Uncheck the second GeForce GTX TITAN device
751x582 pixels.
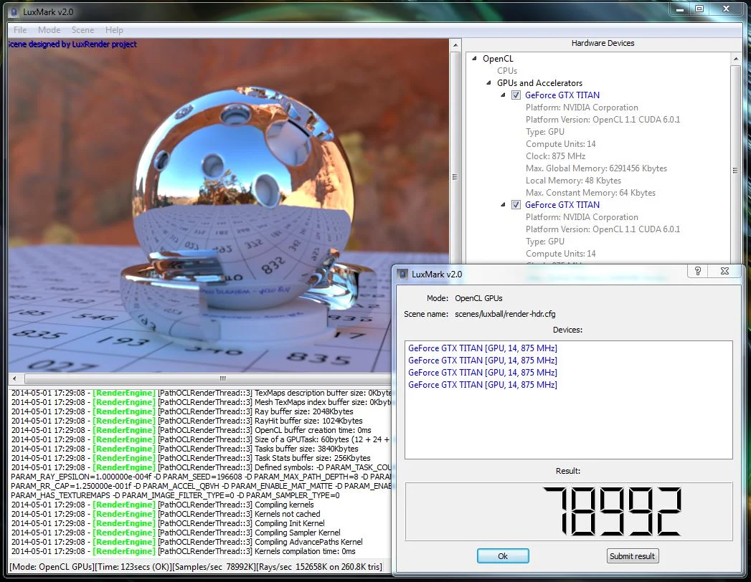(x=516, y=204)
